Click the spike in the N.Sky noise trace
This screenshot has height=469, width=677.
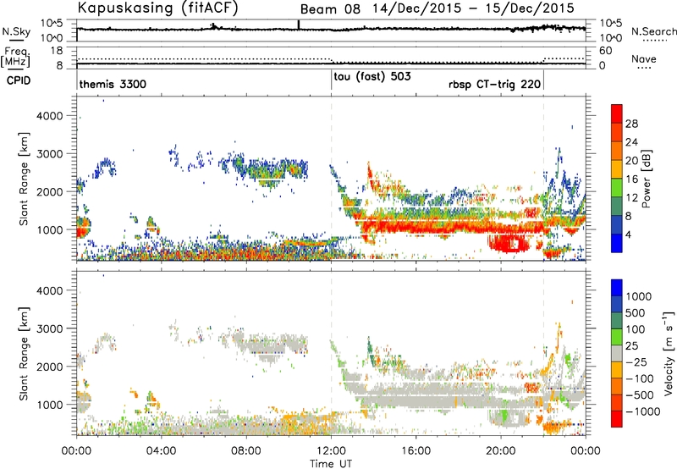coord(298,25)
